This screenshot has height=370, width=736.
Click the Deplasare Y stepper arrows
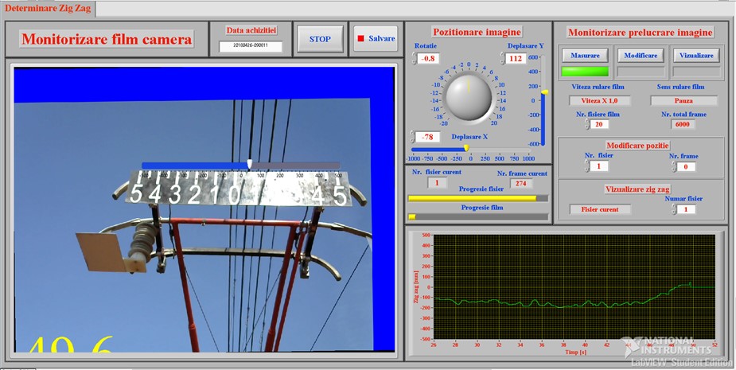click(x=500, y=58)
